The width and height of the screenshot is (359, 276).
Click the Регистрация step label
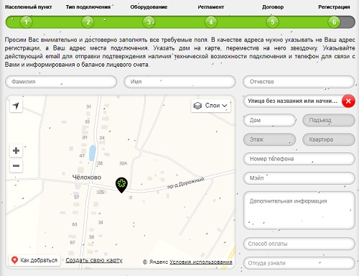(334, 7)
